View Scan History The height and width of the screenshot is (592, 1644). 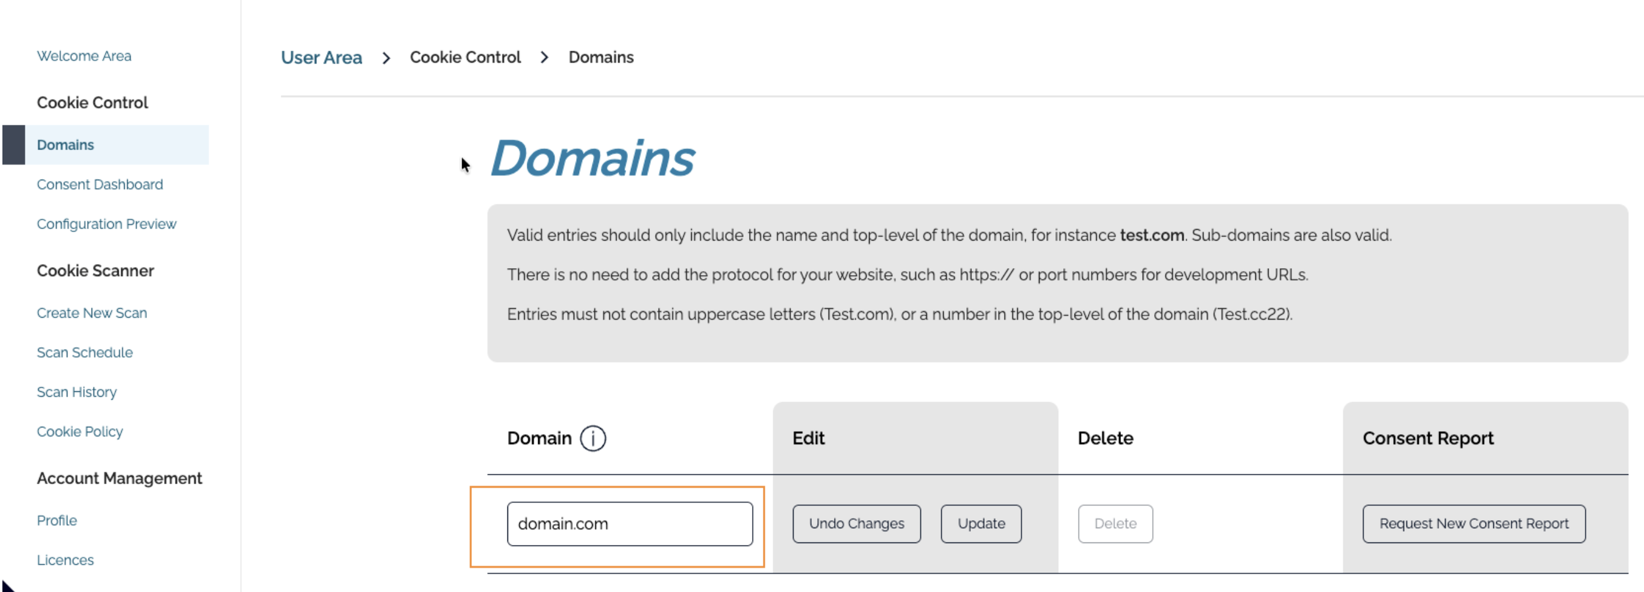(x=77, y=392)
